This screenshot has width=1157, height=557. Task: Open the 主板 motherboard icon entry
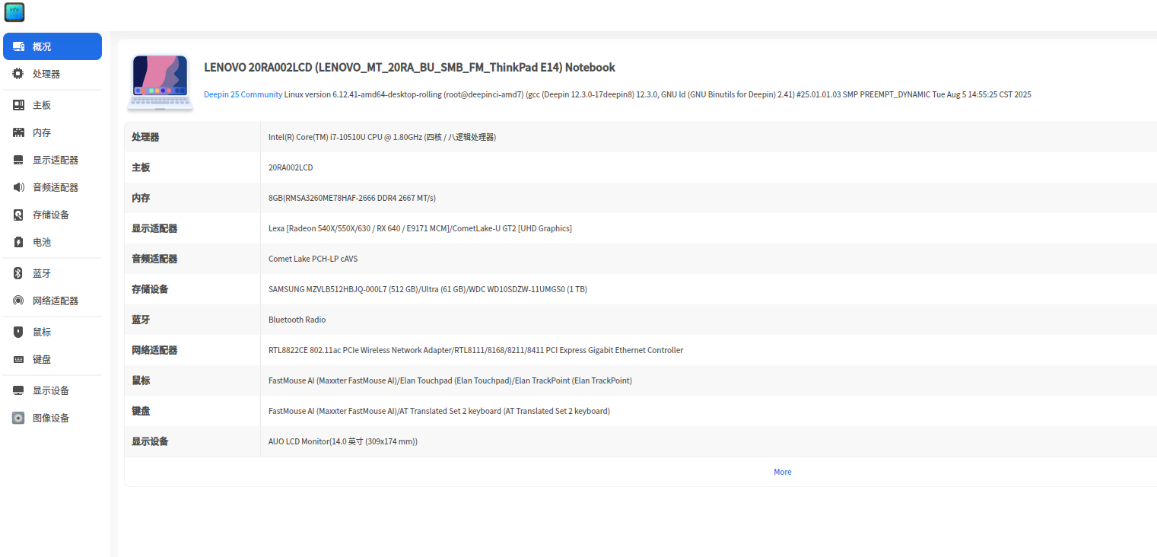click(18, 105)
